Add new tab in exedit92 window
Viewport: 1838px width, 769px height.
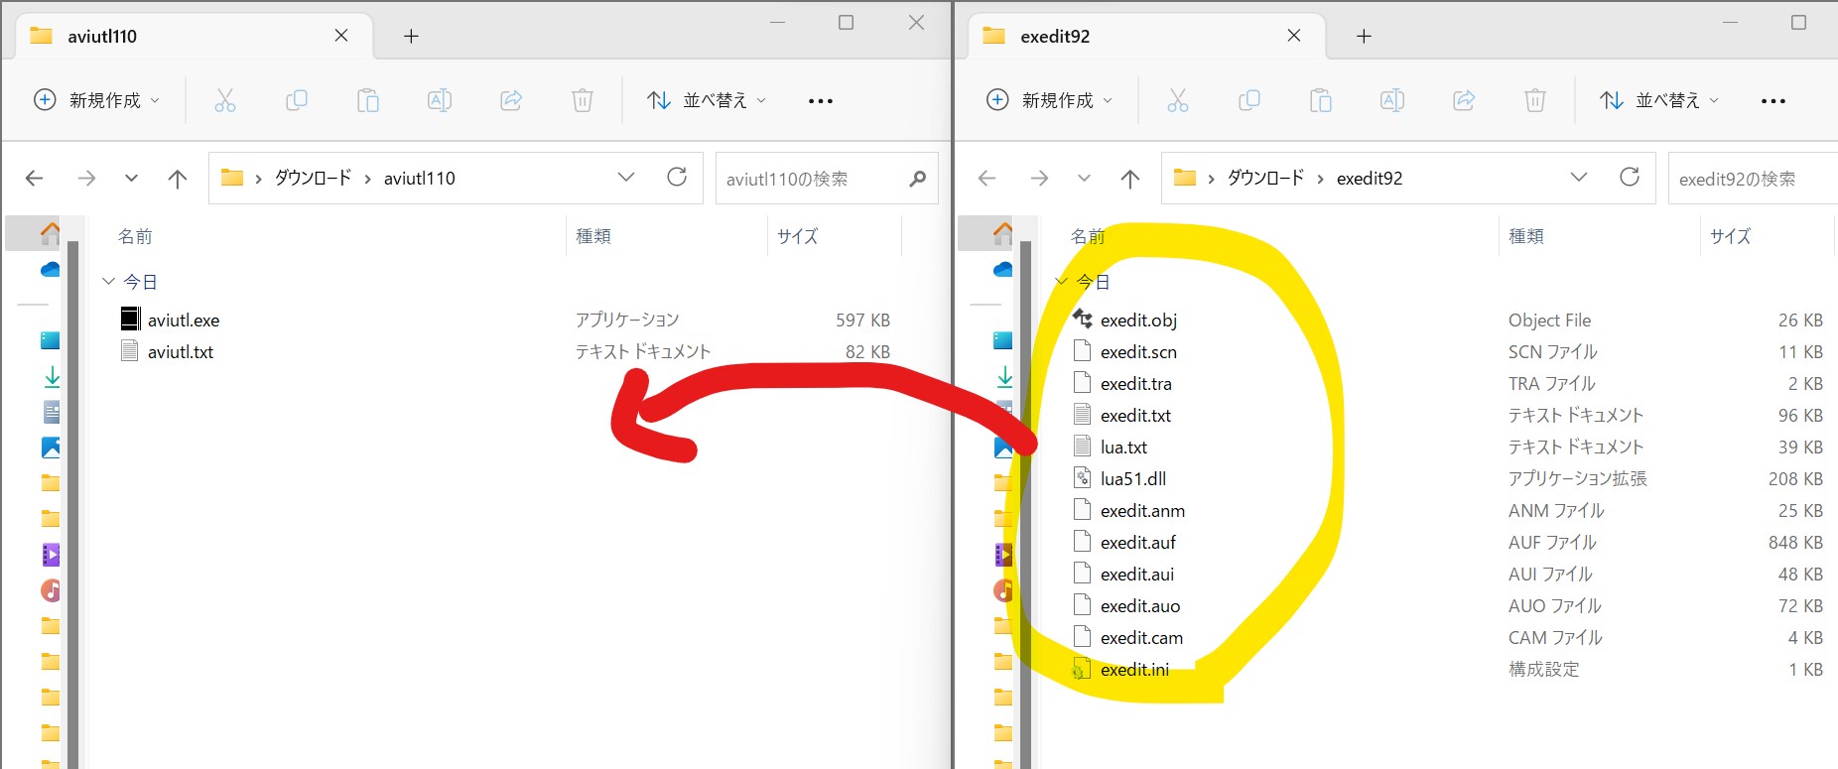pyautogui.click(x=1364, y=37)
